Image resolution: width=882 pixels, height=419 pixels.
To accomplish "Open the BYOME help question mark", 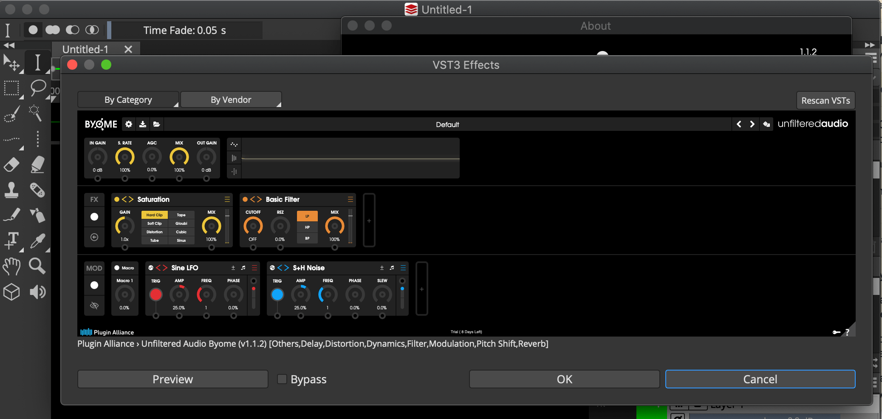I will (847, 332).
